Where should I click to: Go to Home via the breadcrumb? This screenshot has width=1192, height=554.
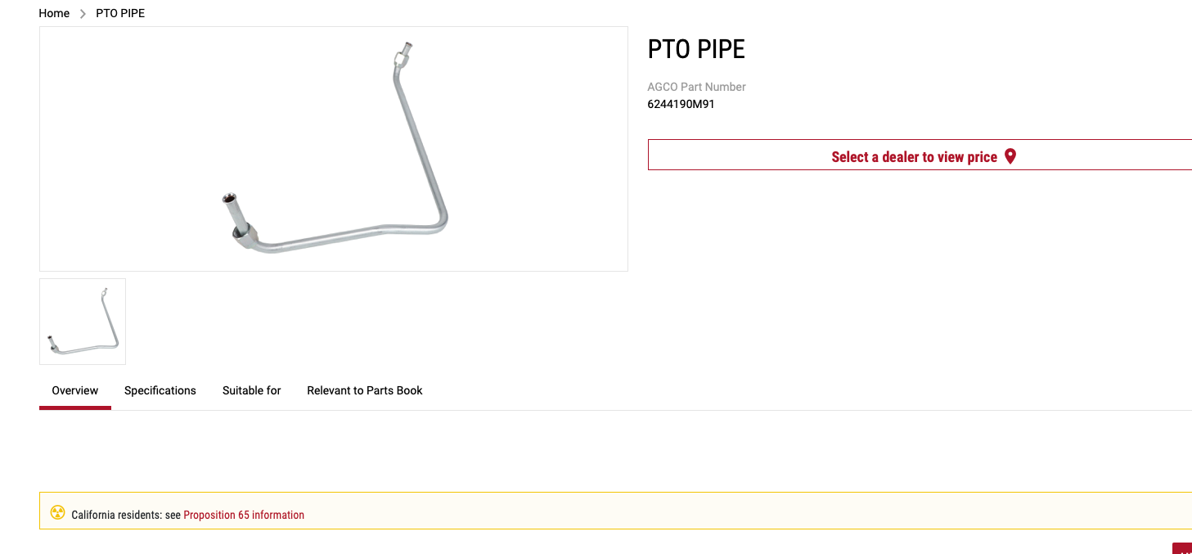click(54, 14)
